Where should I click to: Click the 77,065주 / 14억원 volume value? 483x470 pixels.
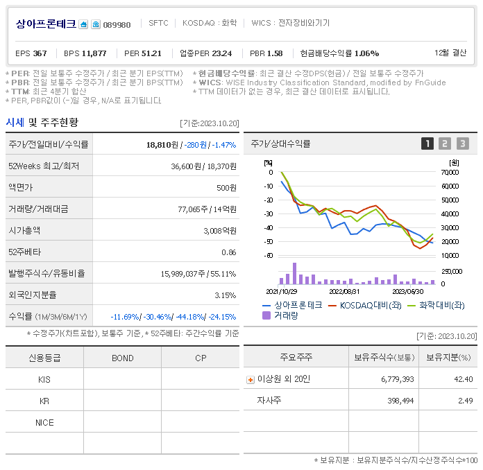(207, 209)
